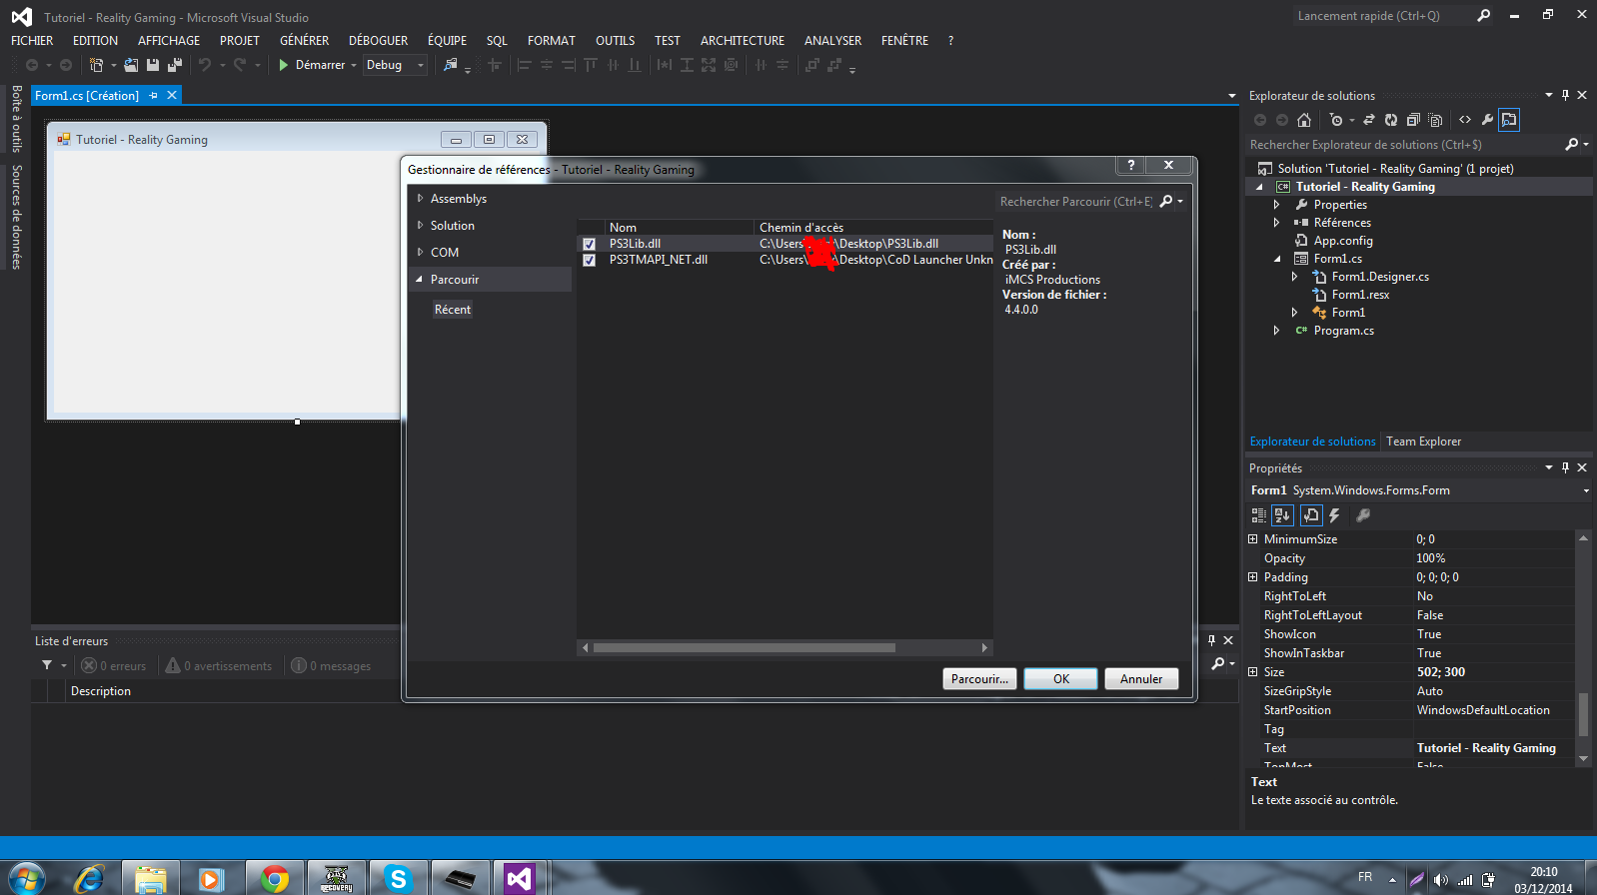Click the Rechercher Parcourir search field

tap(1076, 202)
